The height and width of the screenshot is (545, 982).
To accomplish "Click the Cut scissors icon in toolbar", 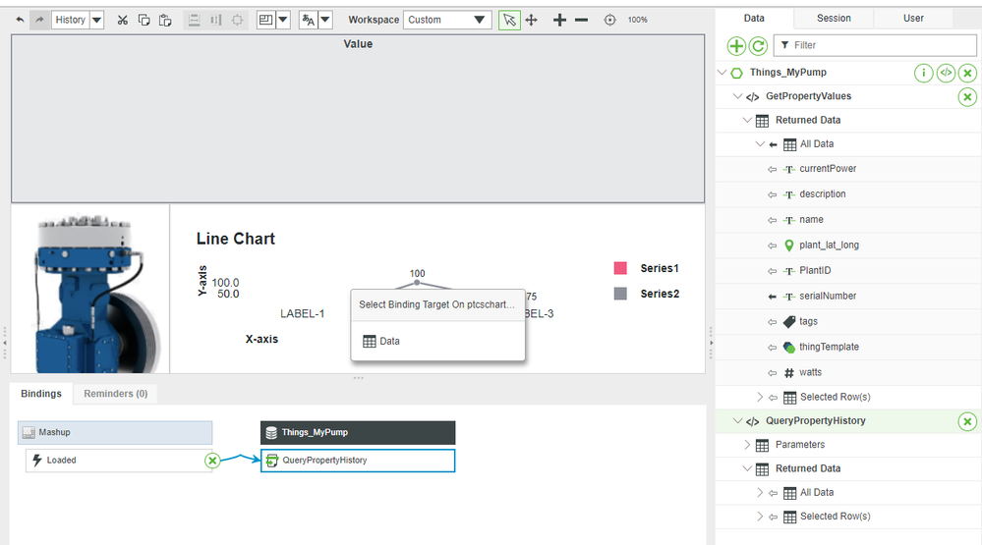I will coord(122,20).
